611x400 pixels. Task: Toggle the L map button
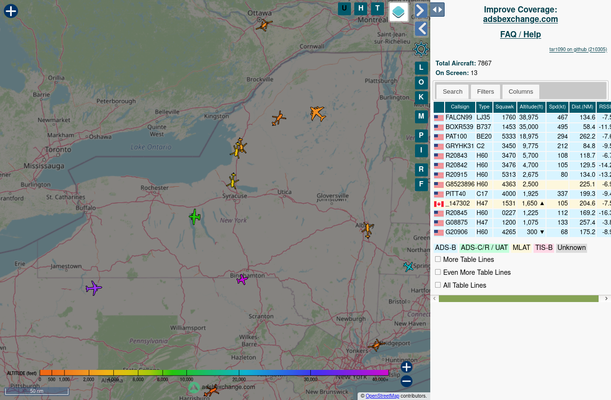(421, 68)
